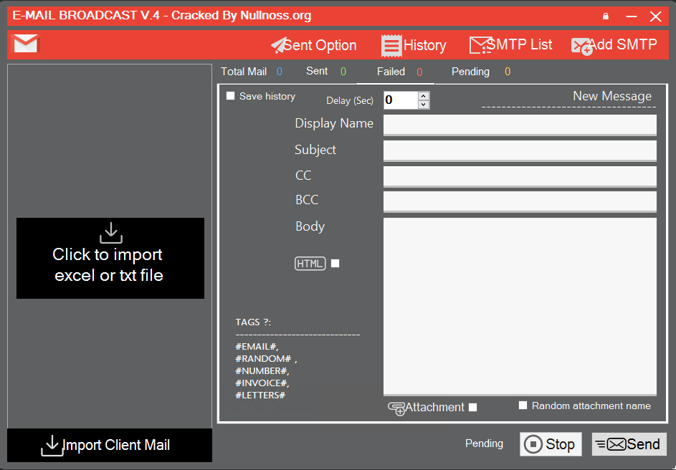Minimize the E-Mail Broadcast window
Image resolution: width=676 pixels, height=470 pixels.
click(632, 16)
